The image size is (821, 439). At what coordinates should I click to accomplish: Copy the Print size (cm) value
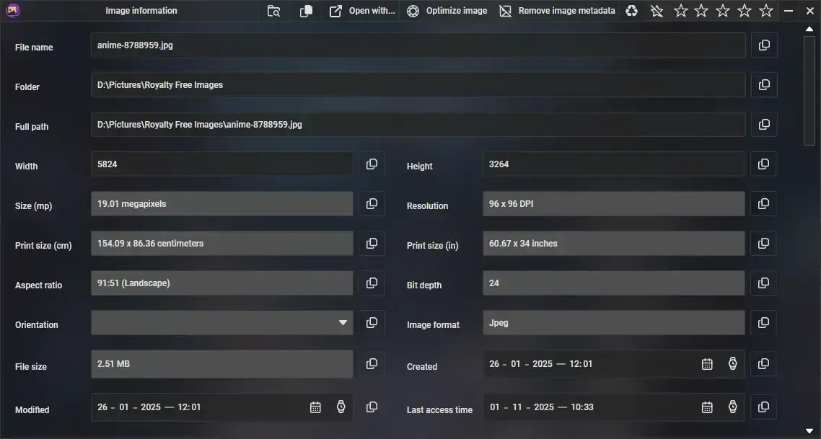point(372,244)
